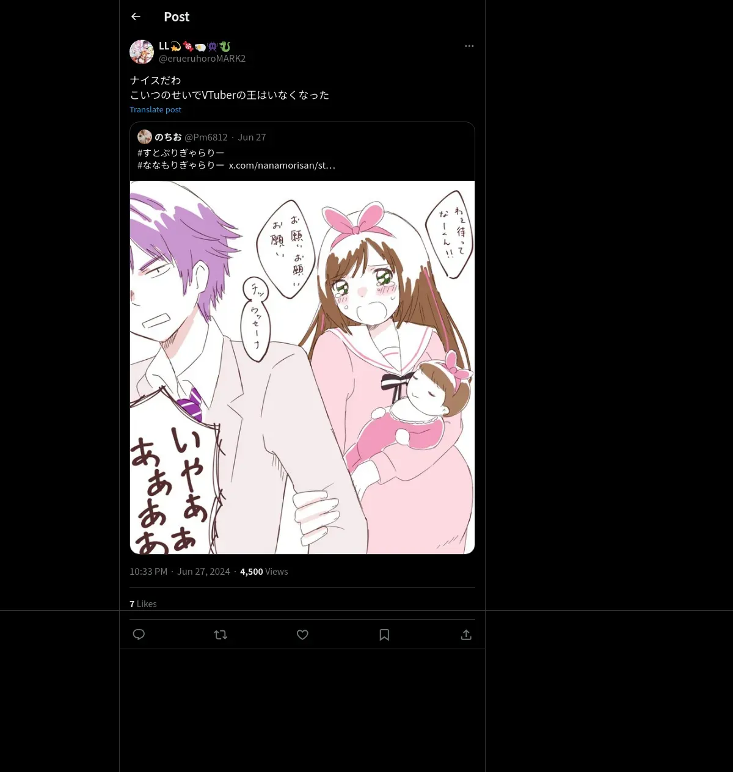This screenshot has height=772, width=733.
Task: Open the 10:33 PM timestamp
Action: 148,571
